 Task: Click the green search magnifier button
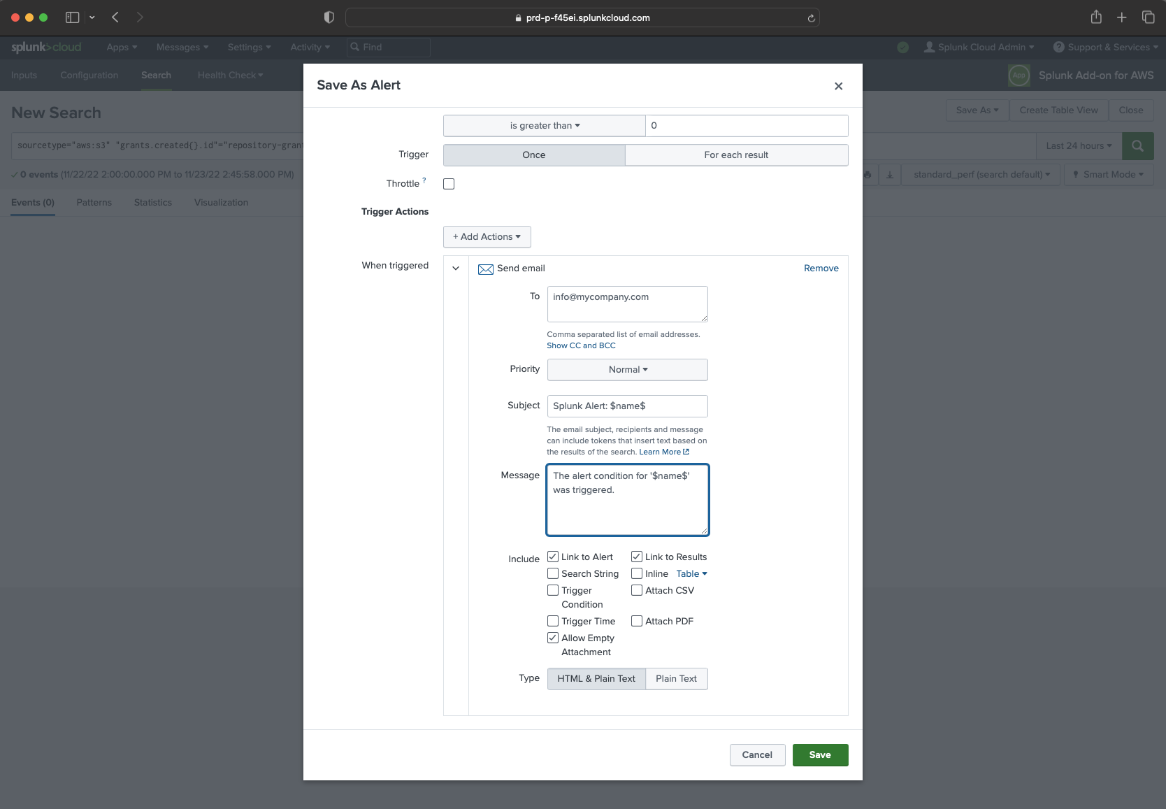(x=1137, y=145)
